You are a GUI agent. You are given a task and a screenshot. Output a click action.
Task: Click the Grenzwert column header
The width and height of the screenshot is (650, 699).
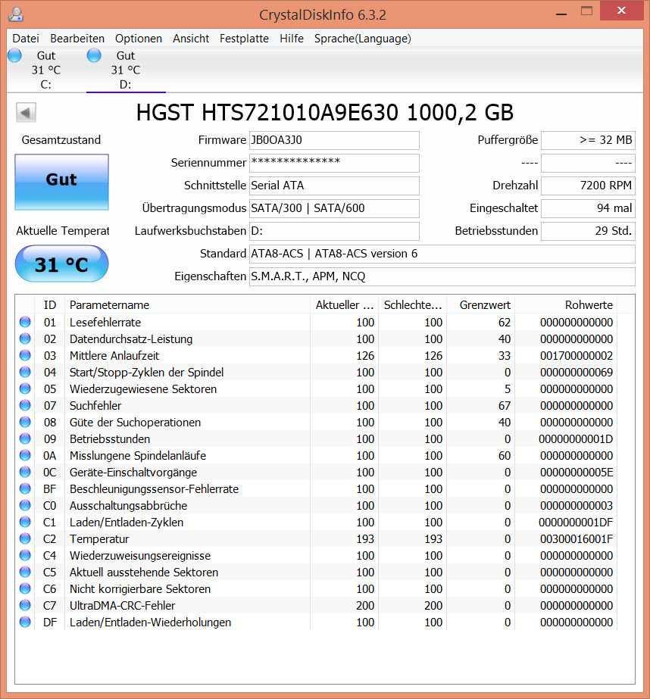pyautogui.click(x=480, y=305)
